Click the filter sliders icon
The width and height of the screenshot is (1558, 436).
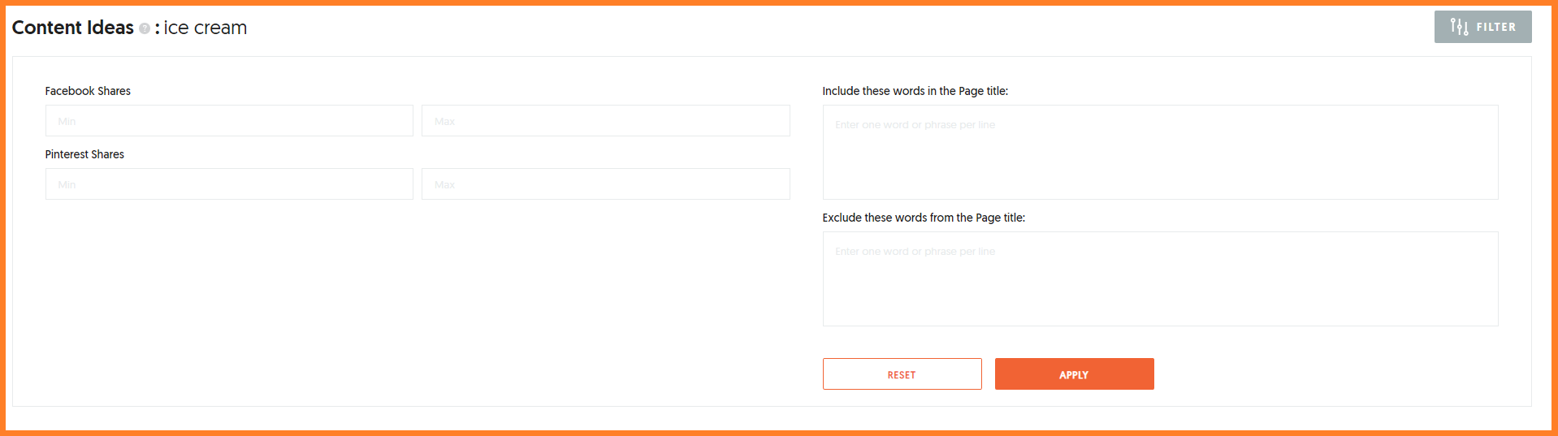[1459, 27]
